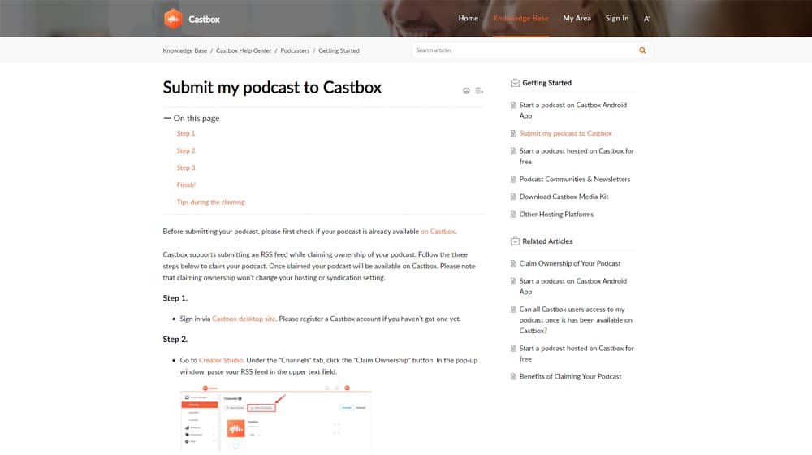
Task: Click document icon beside Claim Ownership of Your Podcast
Action: click(513, 264)
